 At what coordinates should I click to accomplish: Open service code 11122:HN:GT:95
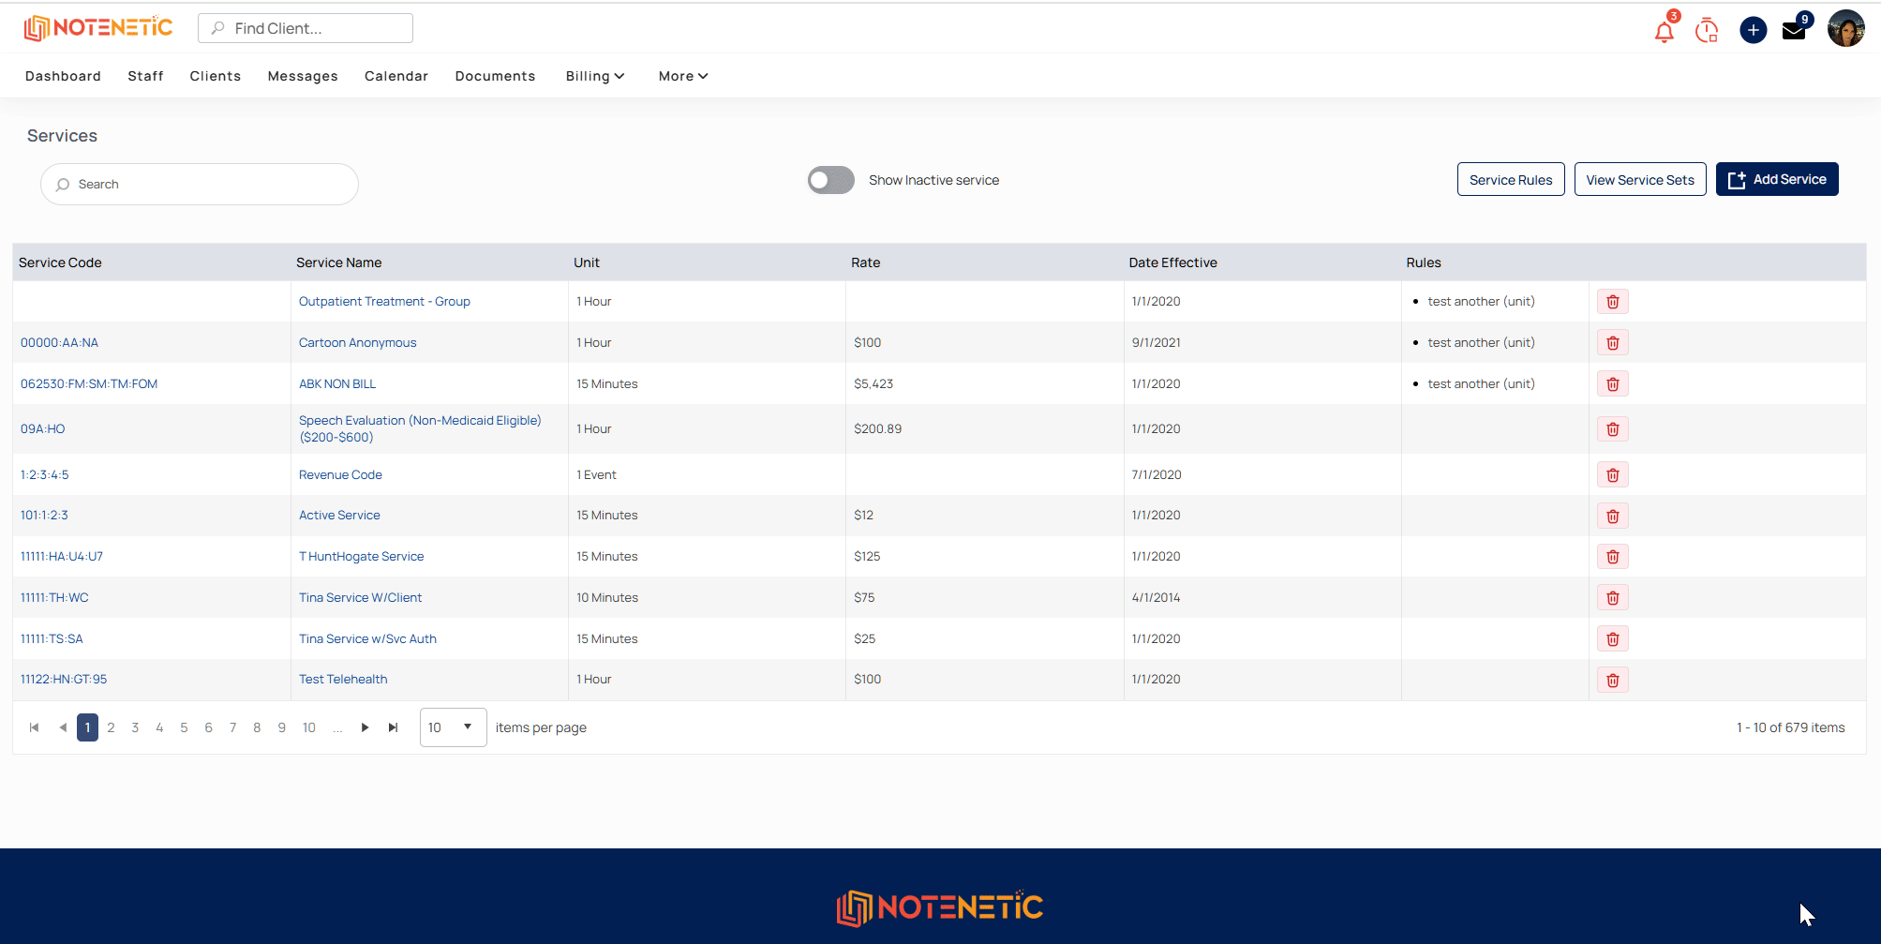tap(64, 680)
